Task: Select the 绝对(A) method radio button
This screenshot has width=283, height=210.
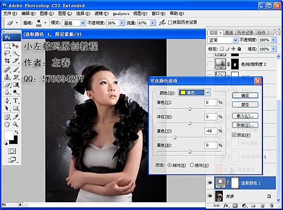Action: point(192,165)
